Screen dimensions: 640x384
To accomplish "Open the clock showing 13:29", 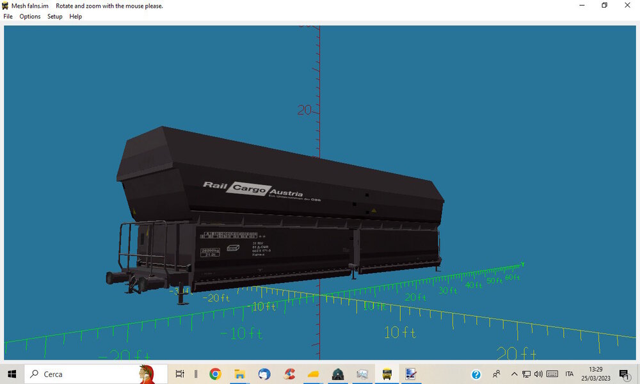I will click(595, 374).
